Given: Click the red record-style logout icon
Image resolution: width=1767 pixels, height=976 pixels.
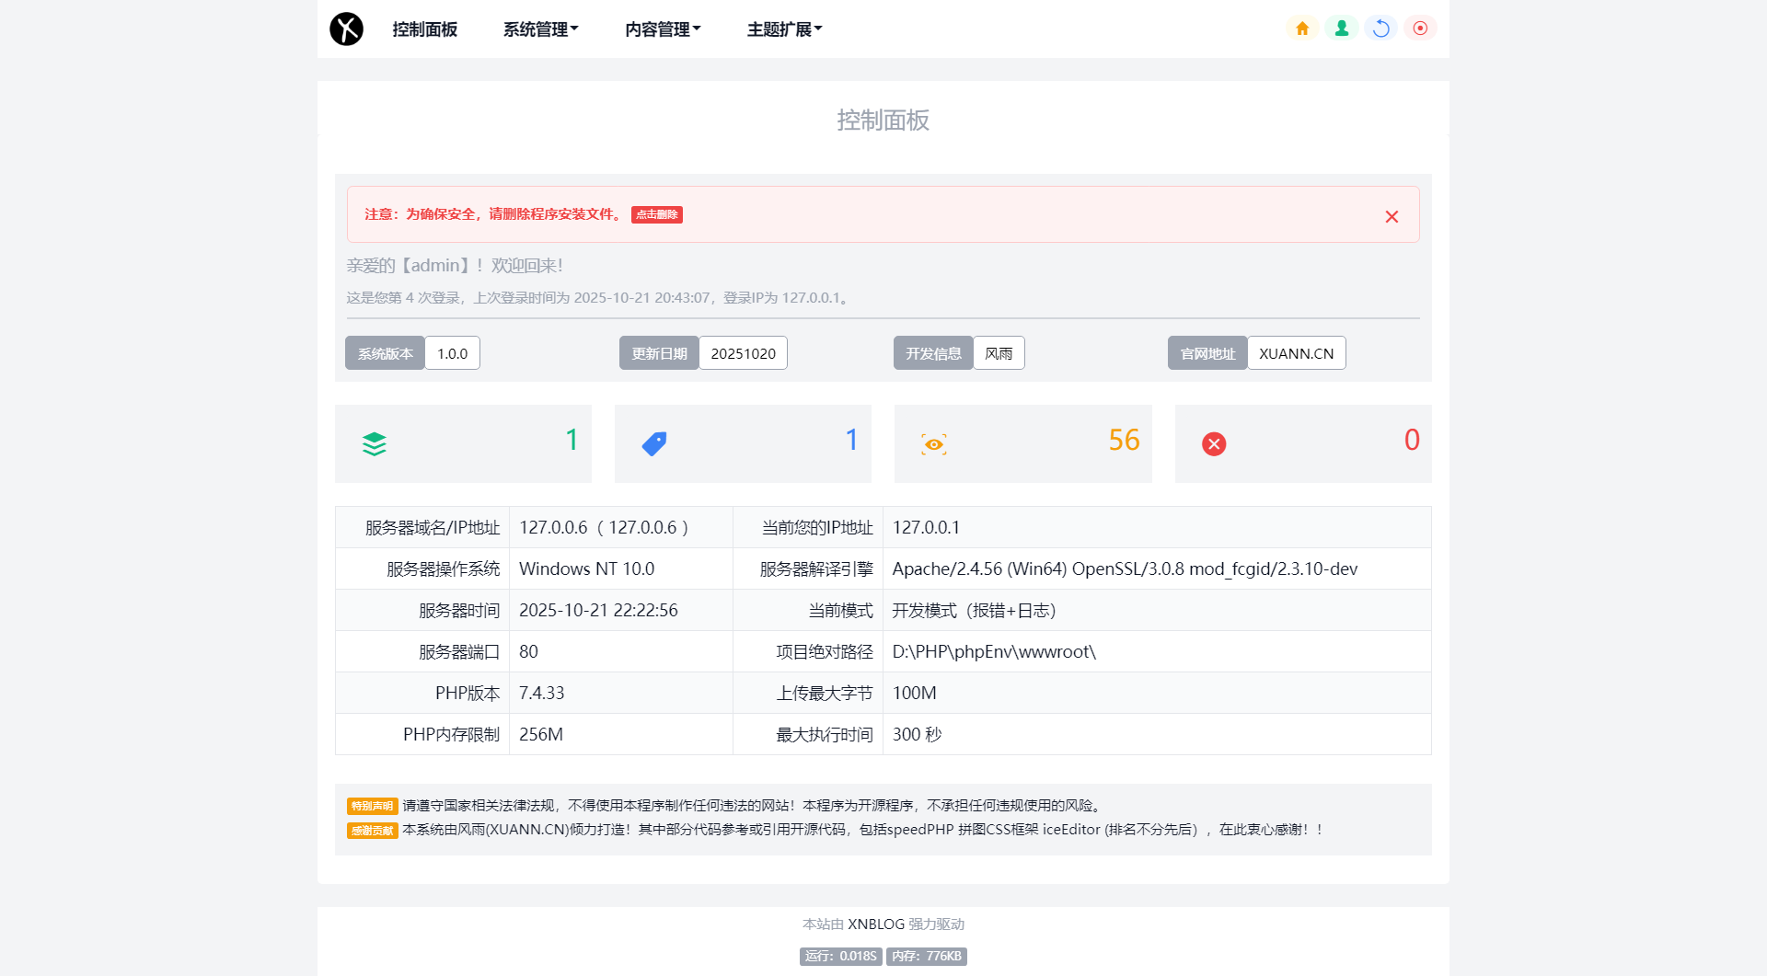Looking at the screenshot, I should tap(1420, 28).
